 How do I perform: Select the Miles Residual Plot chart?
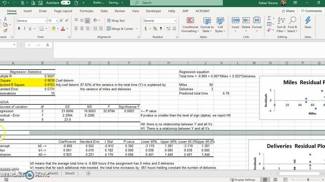[x=292, y=98]
